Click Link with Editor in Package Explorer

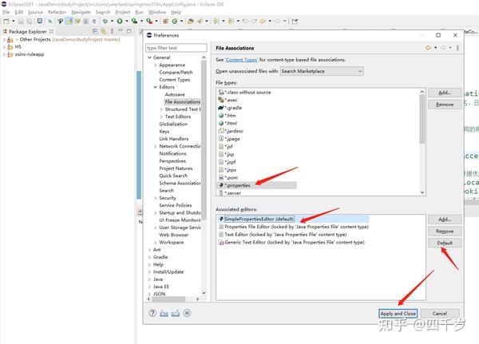click(x=104, y=31)
